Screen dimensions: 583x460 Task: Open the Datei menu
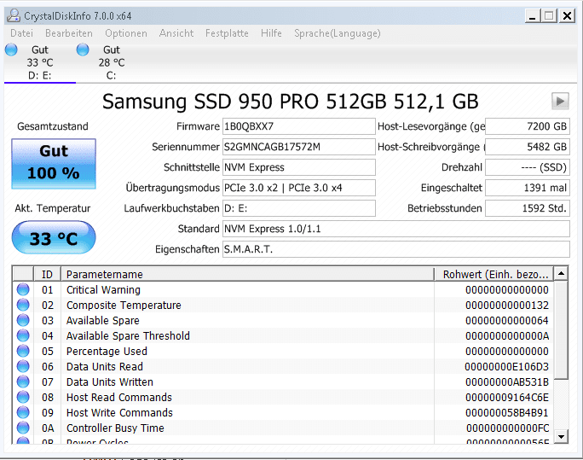point(21,33)
